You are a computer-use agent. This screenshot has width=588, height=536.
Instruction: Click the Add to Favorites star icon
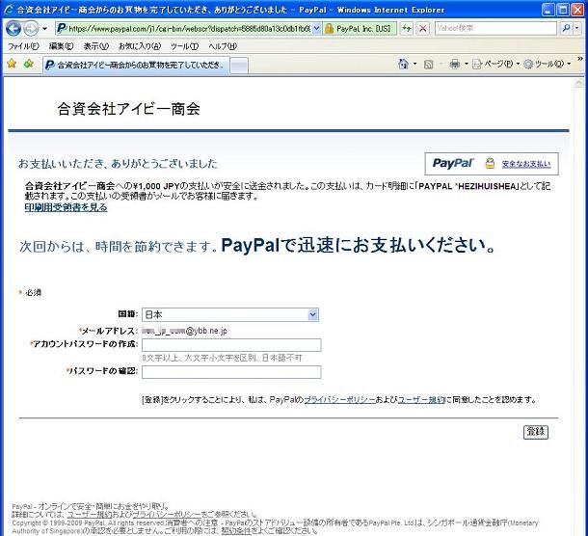pos(29,65)
